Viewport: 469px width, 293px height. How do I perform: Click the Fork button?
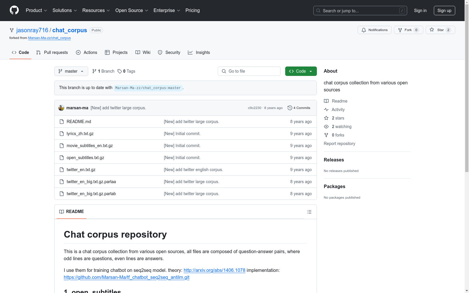coord(408,30)
